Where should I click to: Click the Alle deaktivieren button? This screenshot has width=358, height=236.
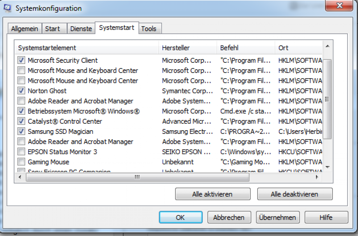[295, 194]
